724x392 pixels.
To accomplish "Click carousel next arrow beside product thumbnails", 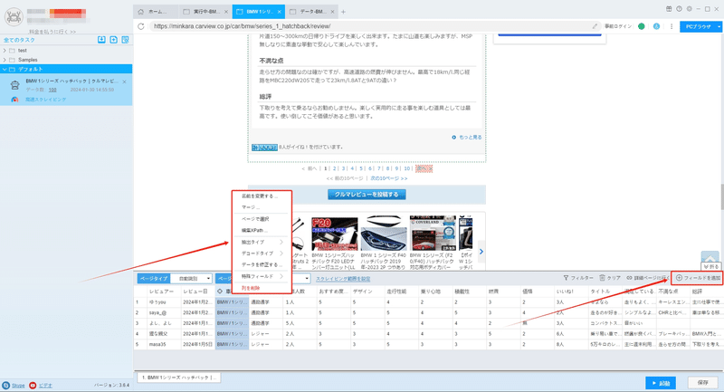I will pyautogui.click(x=481, y=252).
